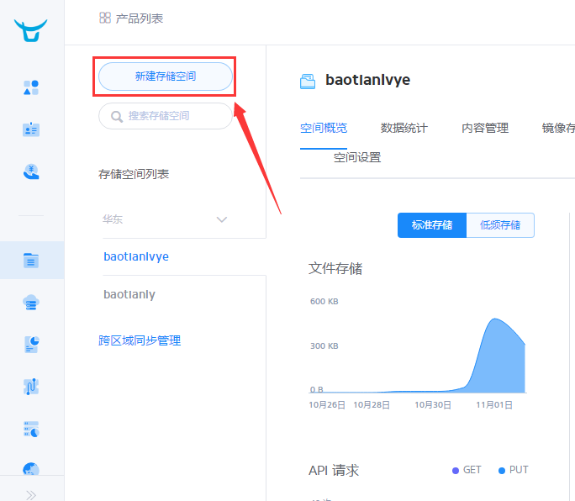Switch to 数据统计 tab
Viewport: 575px width, 501px height.
point(404,128)
